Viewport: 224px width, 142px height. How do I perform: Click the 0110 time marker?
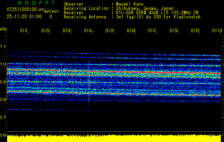click(217, 31)
